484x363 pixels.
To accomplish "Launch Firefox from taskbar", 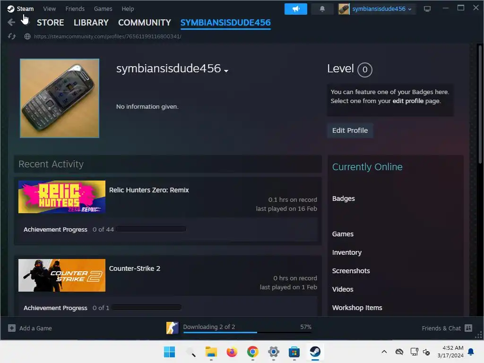I will tap(232, 352).
